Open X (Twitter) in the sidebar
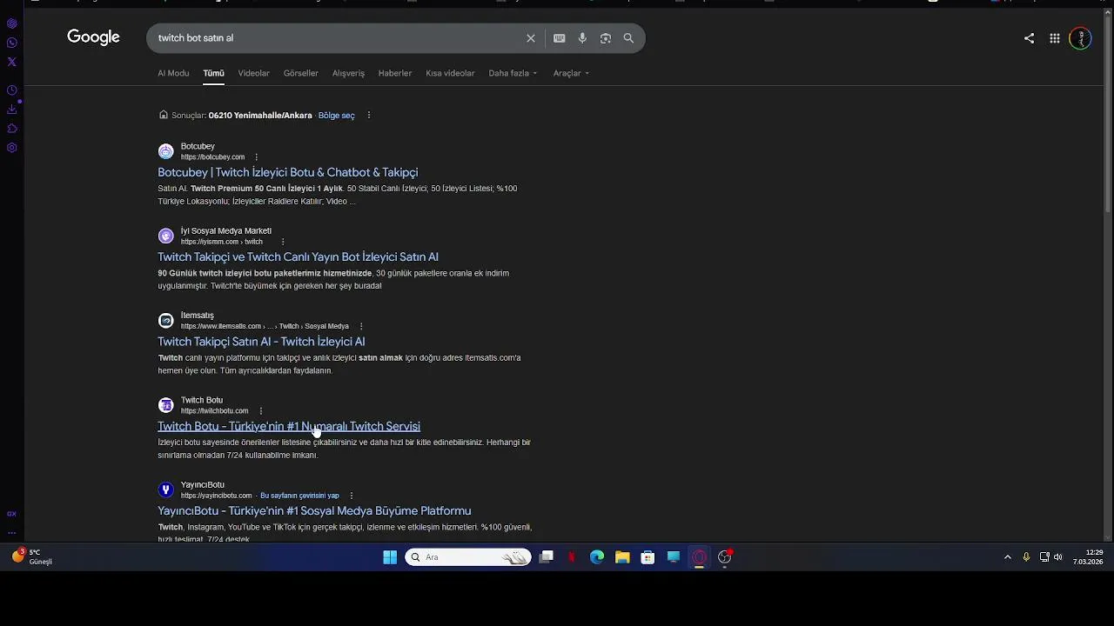 pos(11,62)
